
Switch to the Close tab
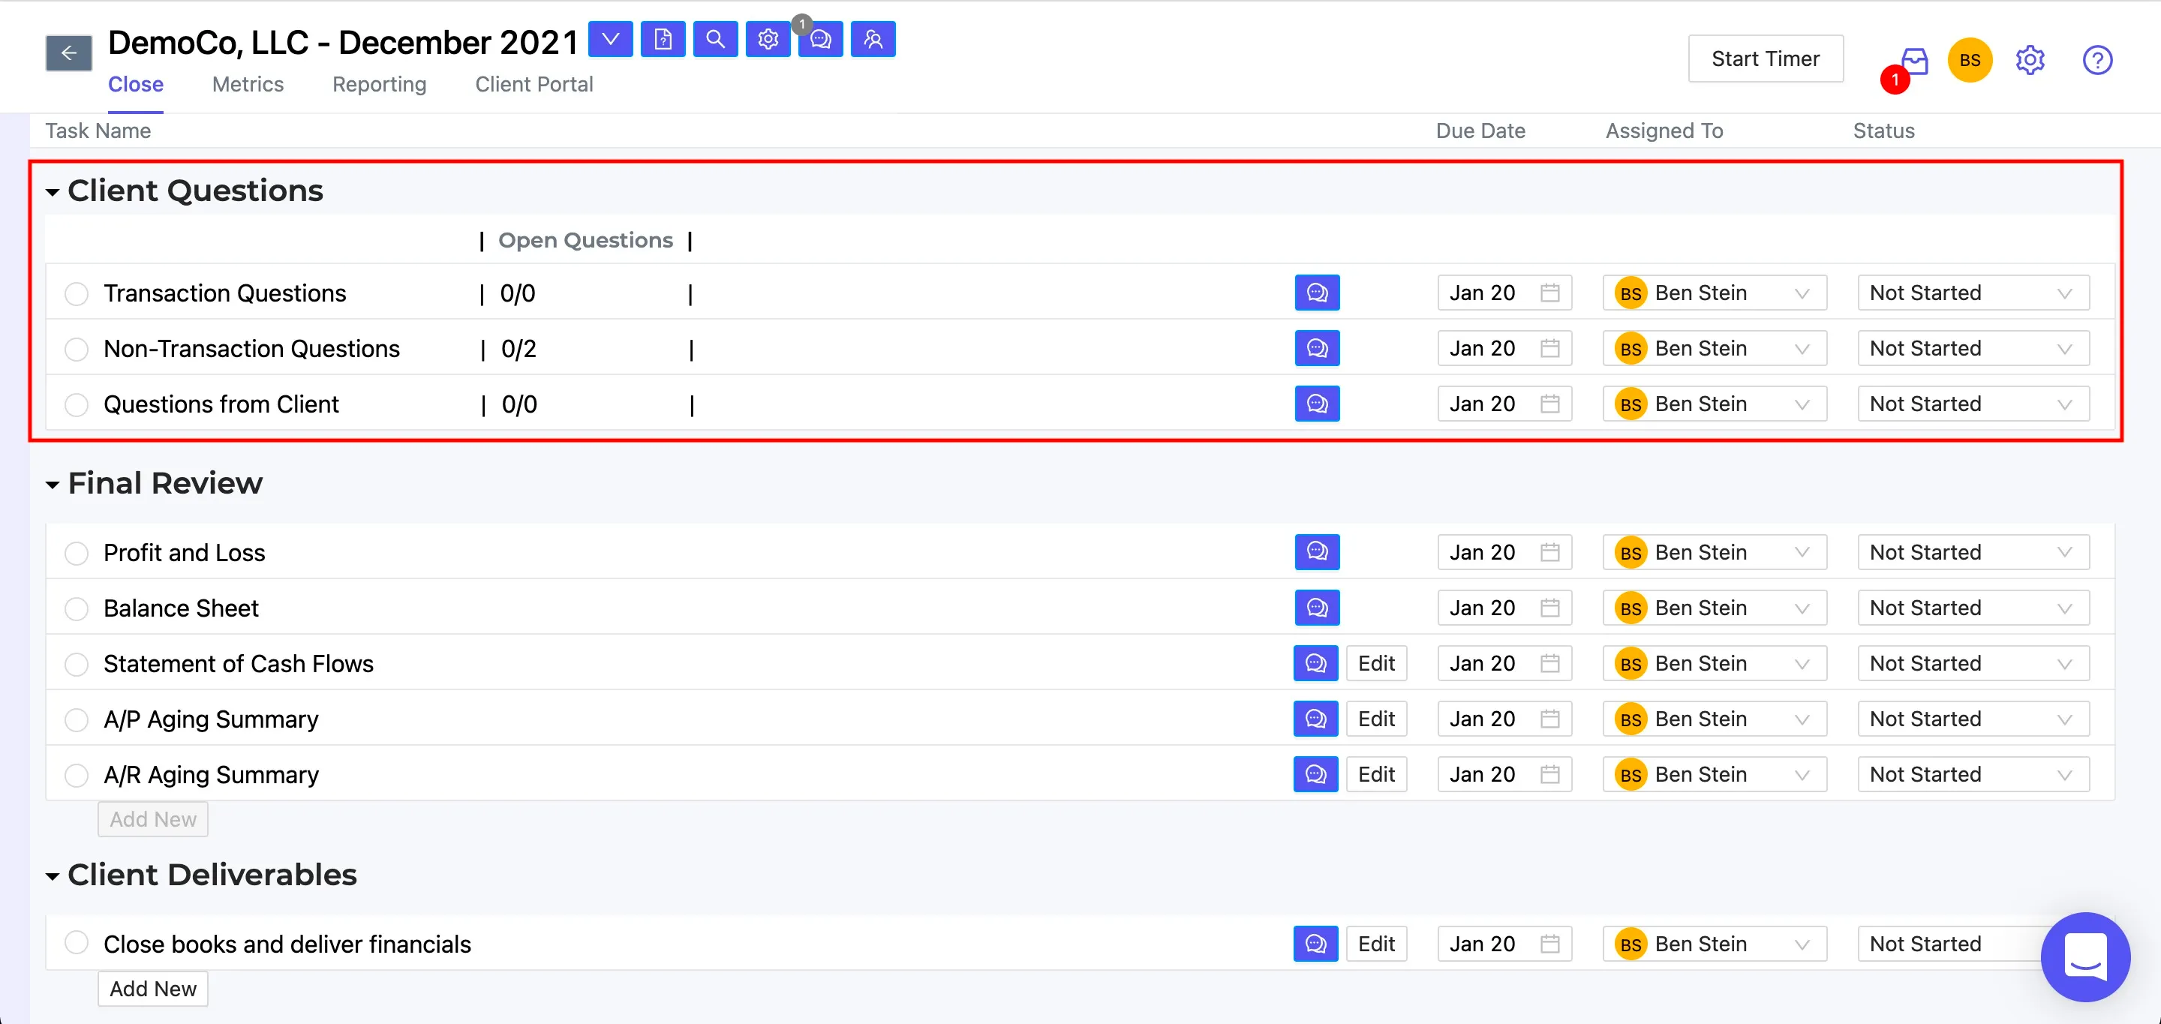[136, 84]
